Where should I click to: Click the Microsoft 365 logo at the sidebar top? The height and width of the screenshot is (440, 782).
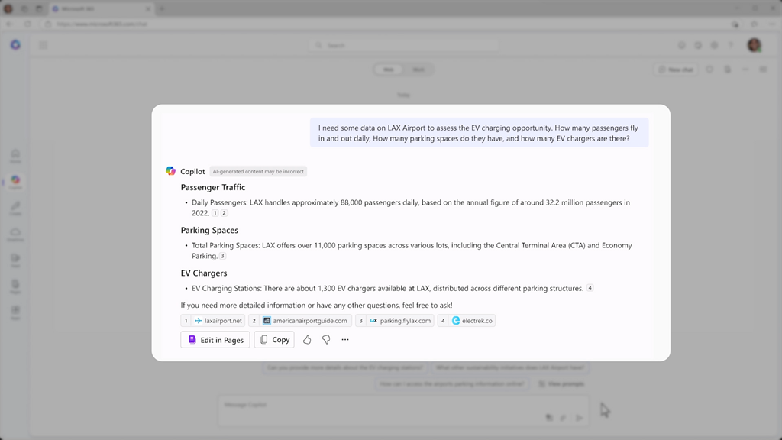15,45
